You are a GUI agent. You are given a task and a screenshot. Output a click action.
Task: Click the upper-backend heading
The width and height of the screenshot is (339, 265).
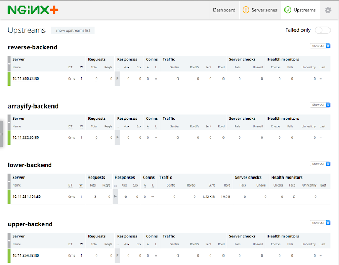point(30,224)
